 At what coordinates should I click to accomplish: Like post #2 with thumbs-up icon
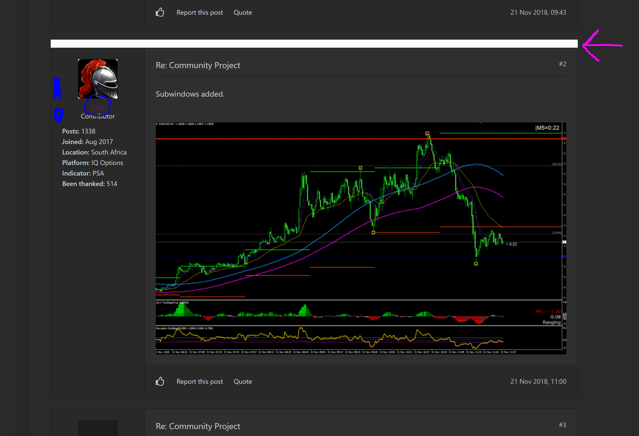click(x=160, y=381)
